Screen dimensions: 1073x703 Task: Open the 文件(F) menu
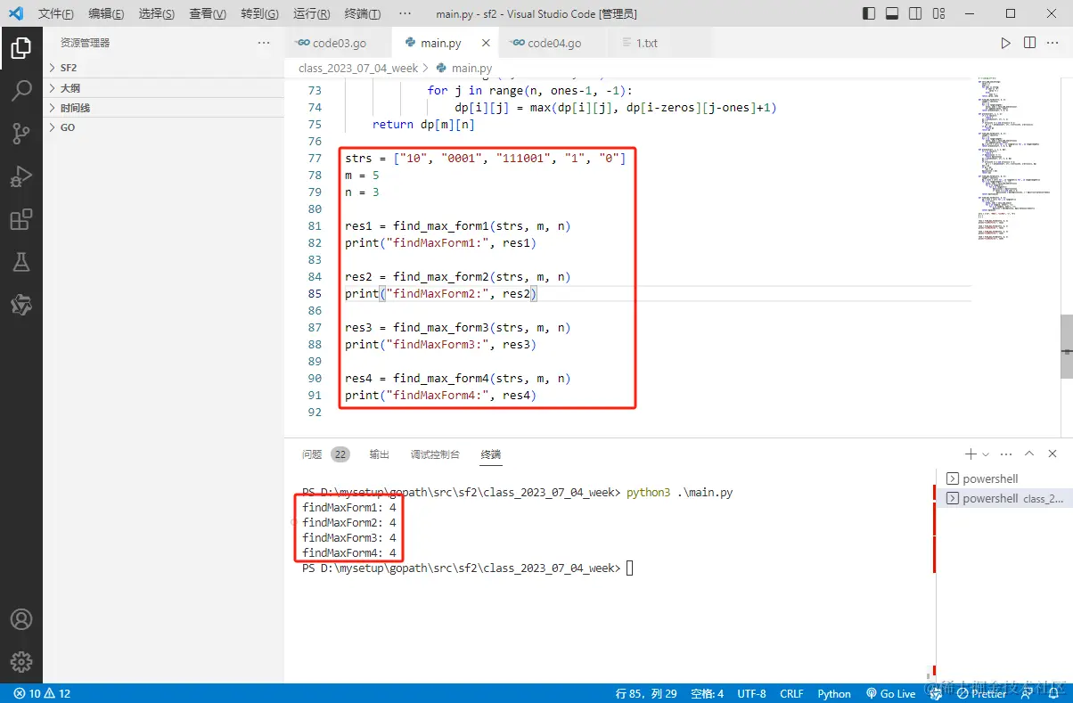(x=55, y=14)
